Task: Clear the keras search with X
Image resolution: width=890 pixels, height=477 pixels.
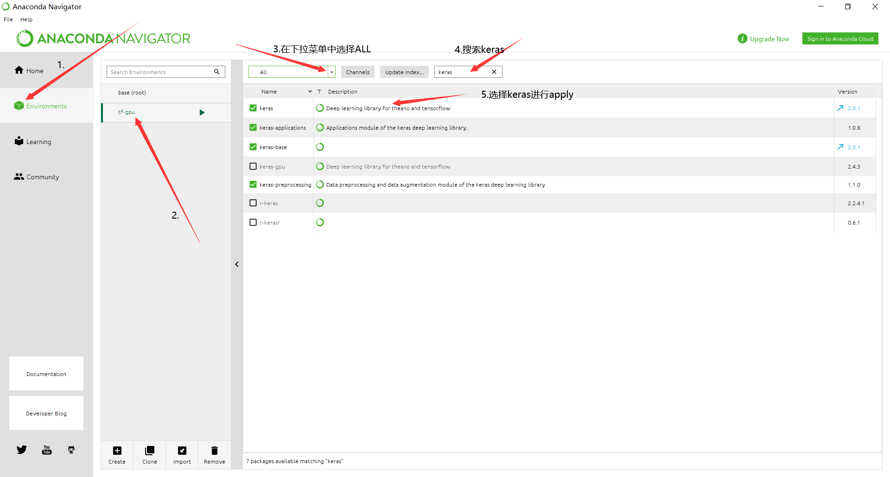Action: [x=494, y=72]
